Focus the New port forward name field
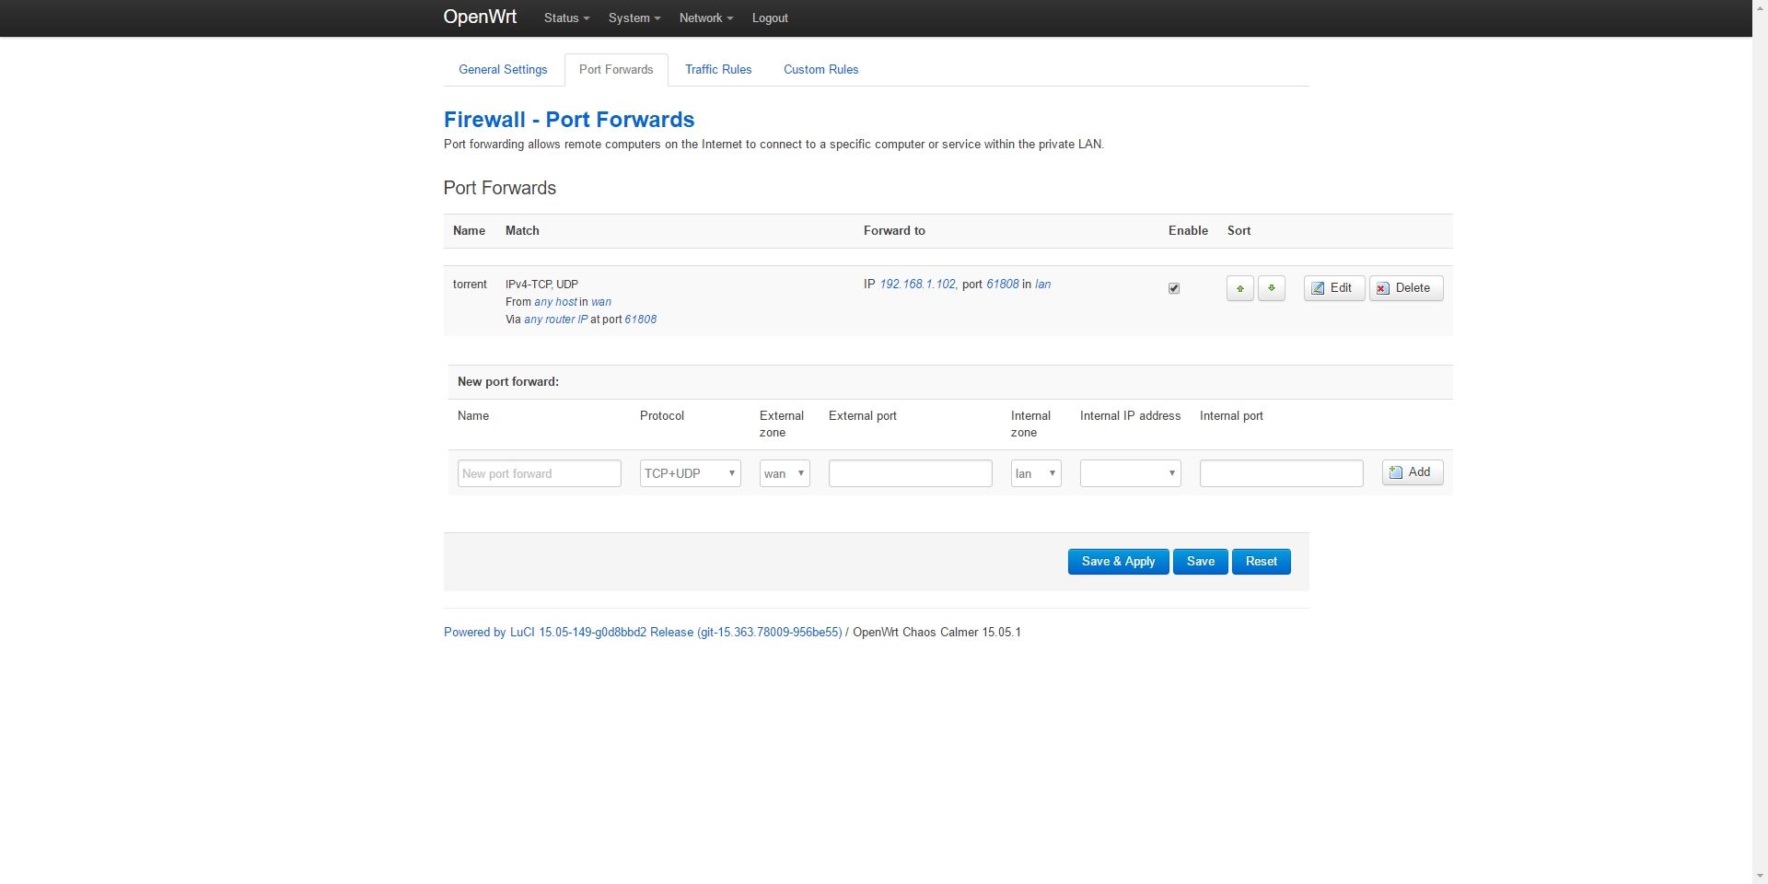Viewport: 1768px width, 884px height. [539, 473]
